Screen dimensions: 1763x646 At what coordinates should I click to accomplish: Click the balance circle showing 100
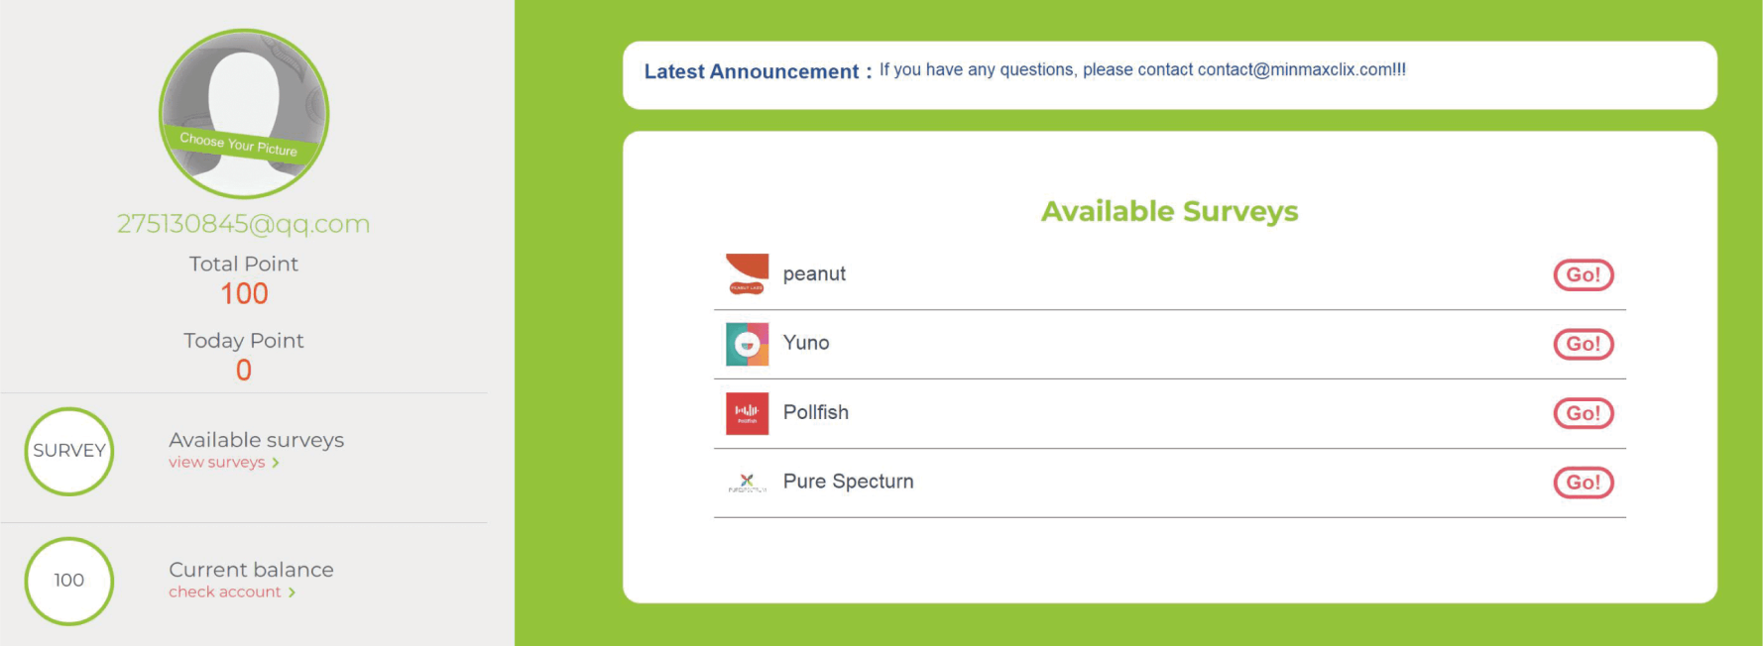(x=69, y=581)
